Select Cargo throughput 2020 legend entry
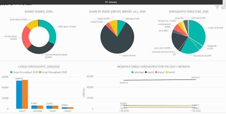 click(53, 72)
